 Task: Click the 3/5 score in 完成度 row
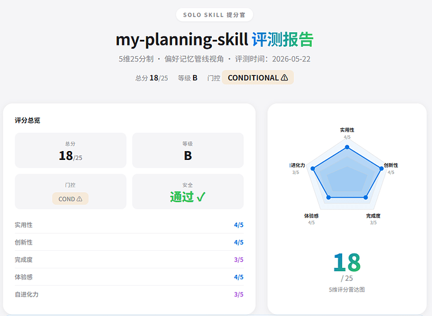238,260
